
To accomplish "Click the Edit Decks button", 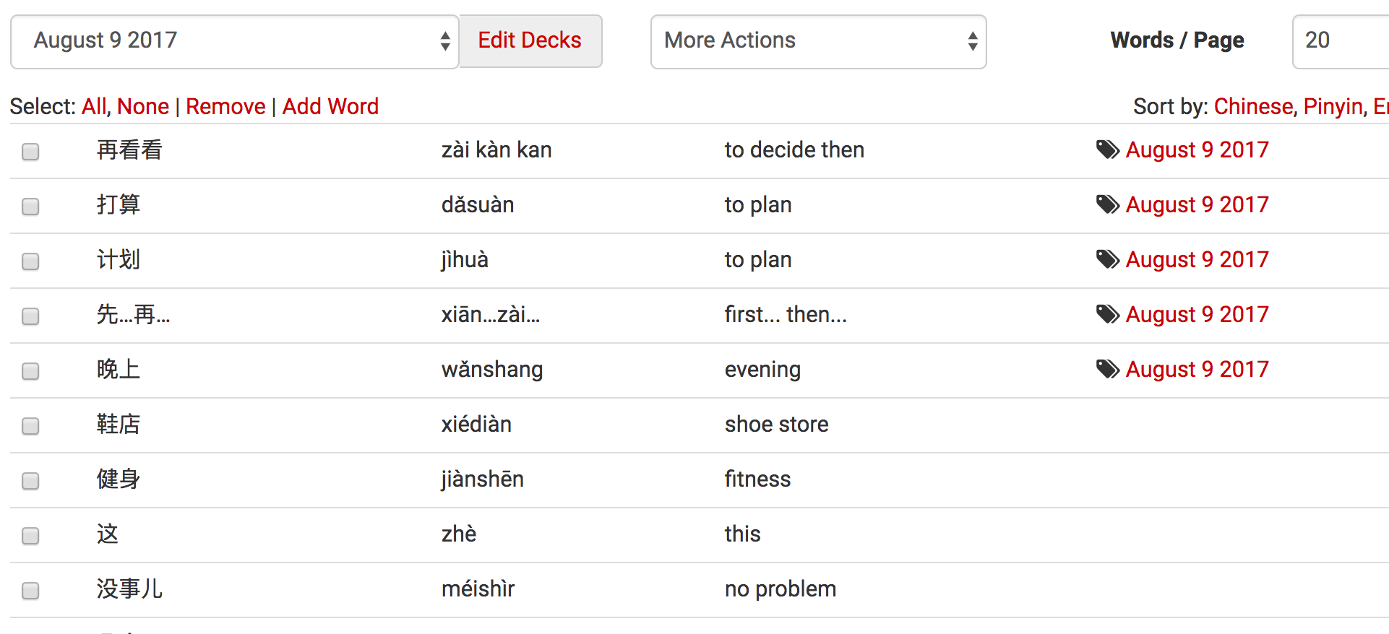I will tap(530, 41).
